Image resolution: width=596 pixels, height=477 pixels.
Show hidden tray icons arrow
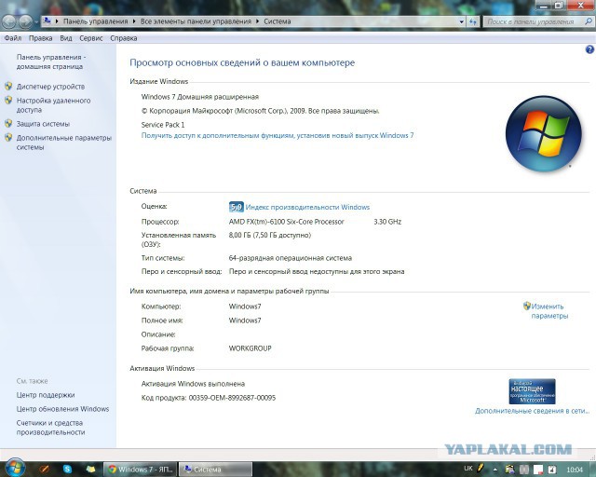495,470
